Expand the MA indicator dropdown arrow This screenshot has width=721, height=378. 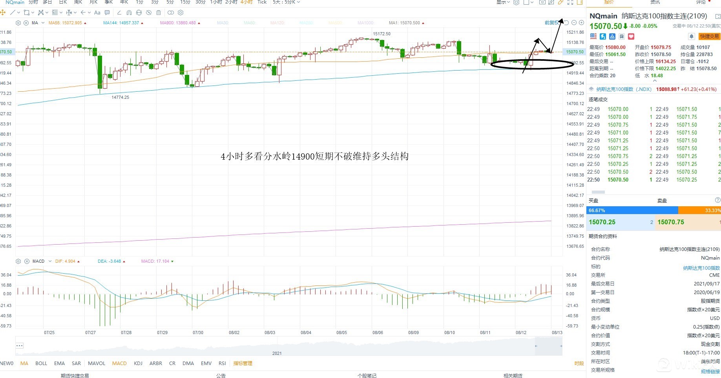pyautogui.click(x=43, y=23)
